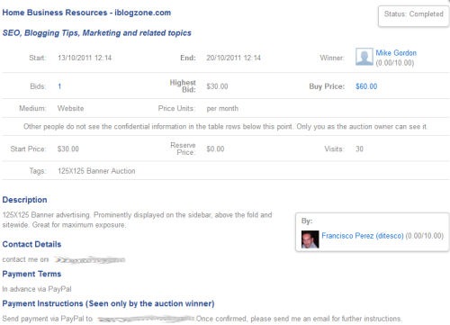
Task: Click the blurred PayPal address text
Action: pos(146,319)
